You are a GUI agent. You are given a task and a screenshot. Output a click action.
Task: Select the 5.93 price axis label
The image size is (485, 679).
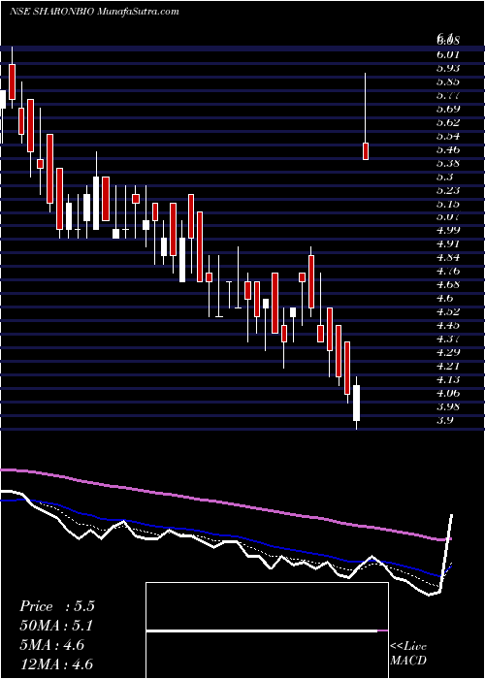(448, 68)
